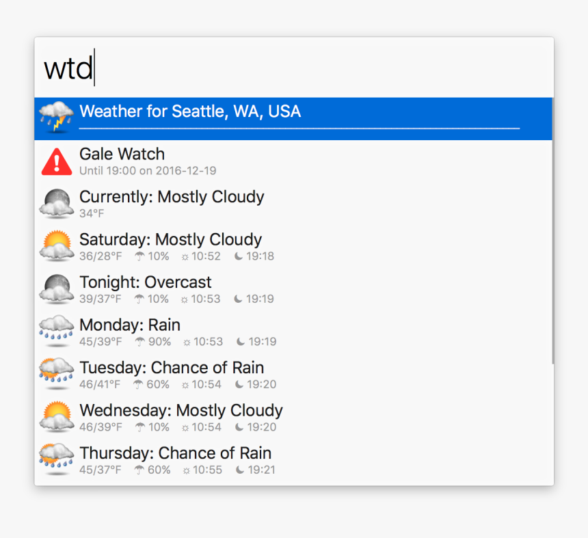Click the sun-behind-clouds icon for Saturday
588x538 pixels.
tap(56, 245)
